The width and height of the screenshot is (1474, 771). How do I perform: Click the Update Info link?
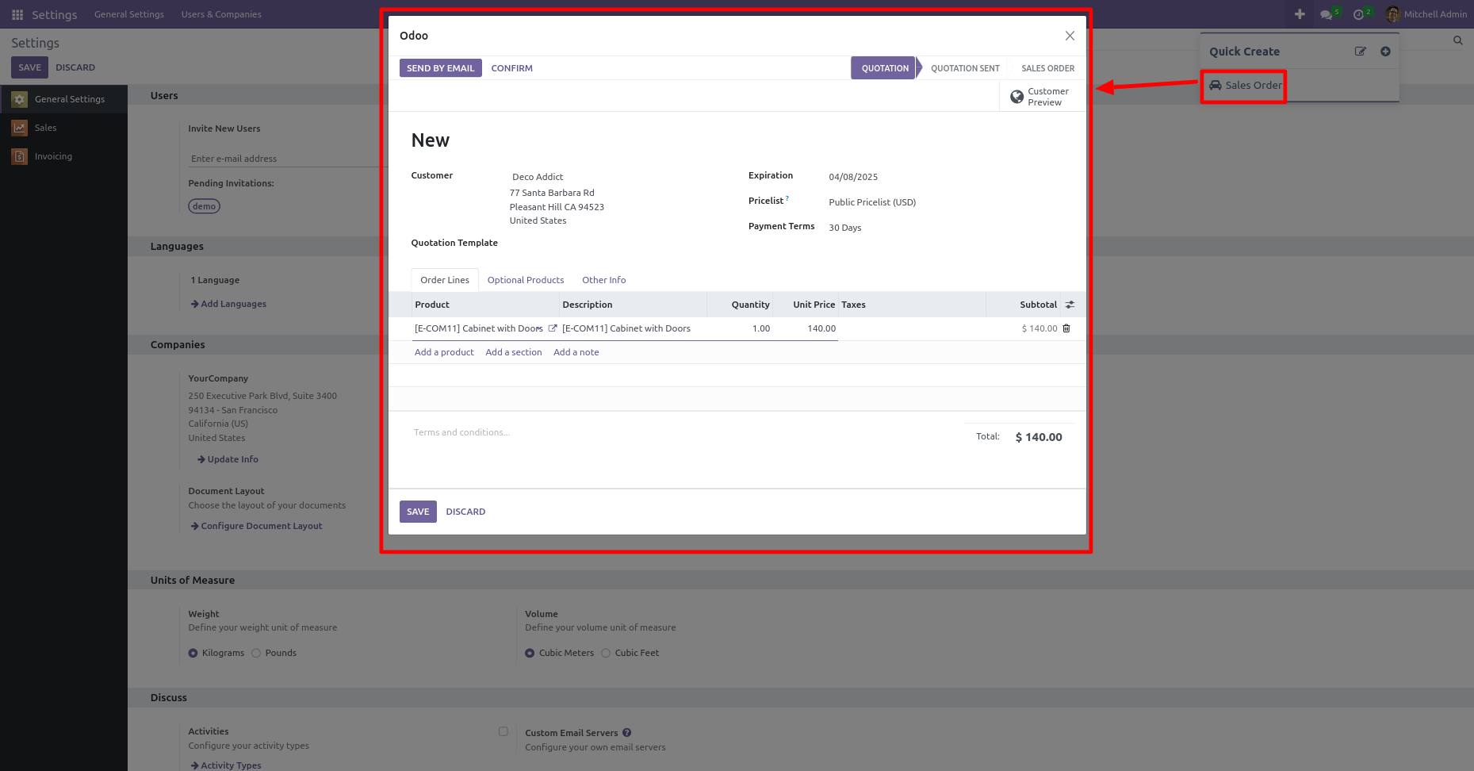click(x=228, y=459)
